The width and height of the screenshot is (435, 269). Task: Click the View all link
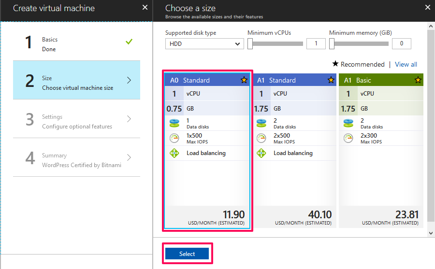coord(406,64)
